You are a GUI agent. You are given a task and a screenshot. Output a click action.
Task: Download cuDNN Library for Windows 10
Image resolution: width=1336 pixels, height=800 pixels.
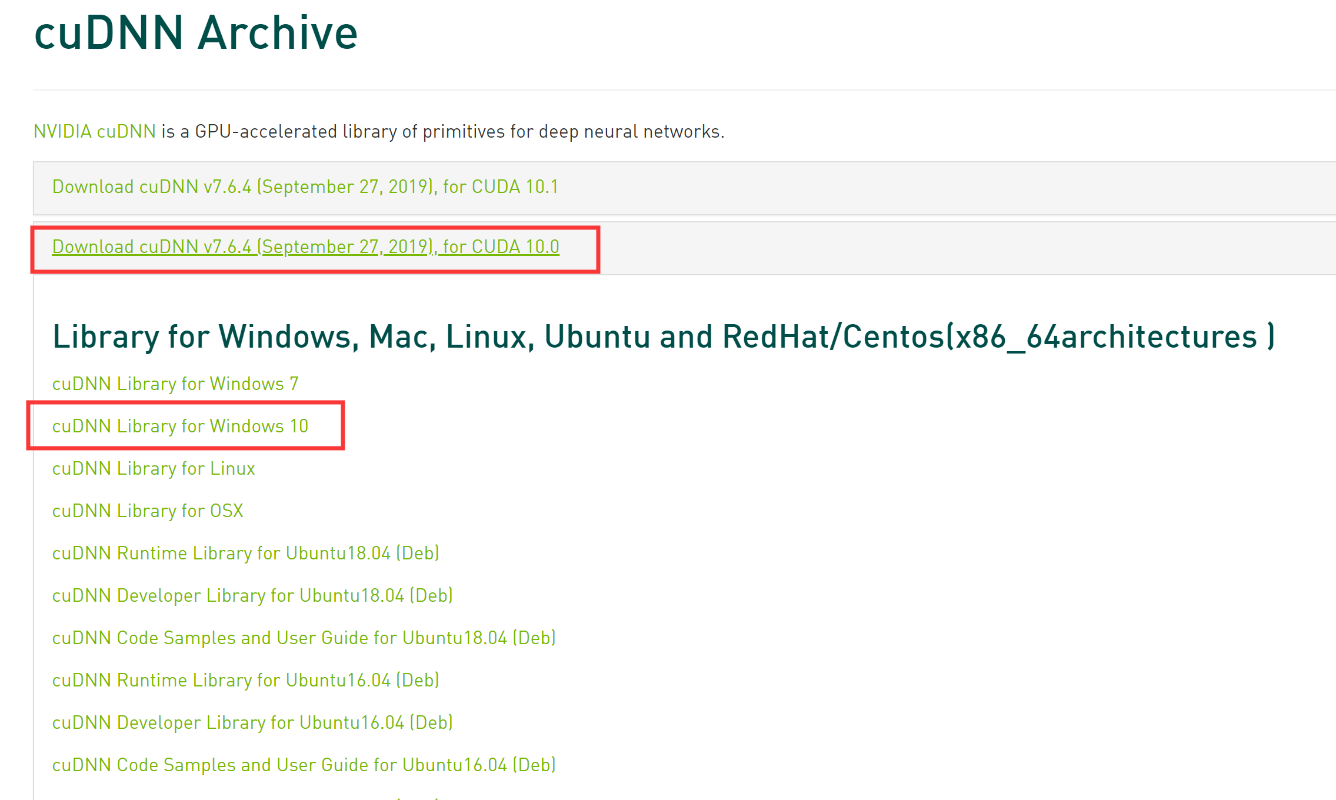pos(180,426)
